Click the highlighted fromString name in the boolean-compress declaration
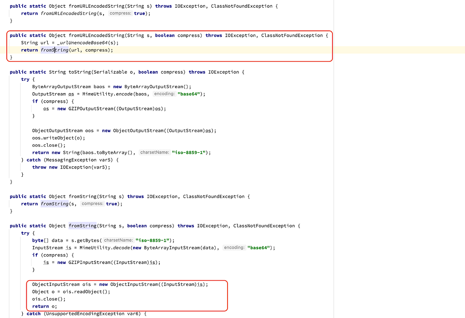The image size is (465, 318). (83, 226)
